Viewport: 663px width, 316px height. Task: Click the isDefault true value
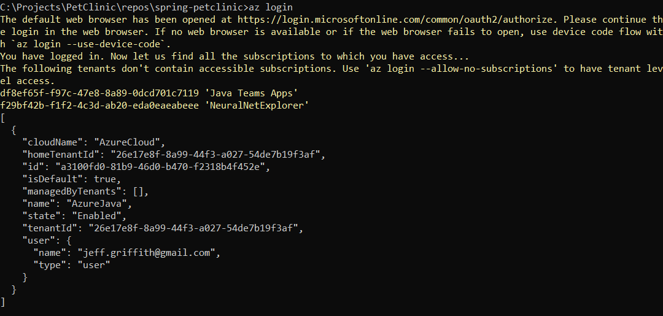(105, 179)
